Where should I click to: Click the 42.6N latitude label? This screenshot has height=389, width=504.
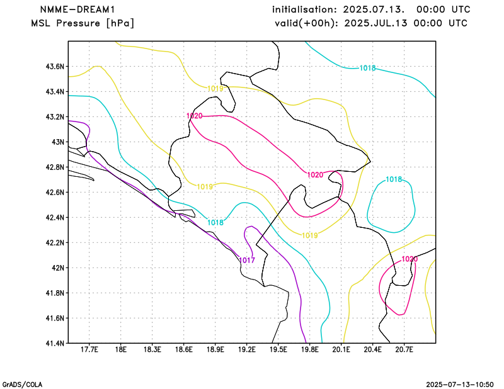[55, 193]
